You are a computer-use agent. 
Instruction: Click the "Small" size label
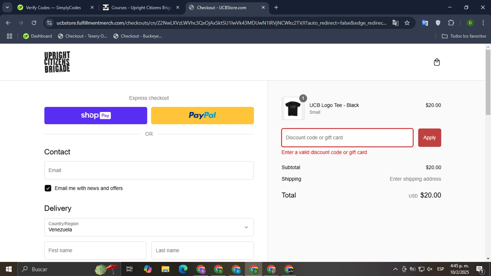point(315,112)
